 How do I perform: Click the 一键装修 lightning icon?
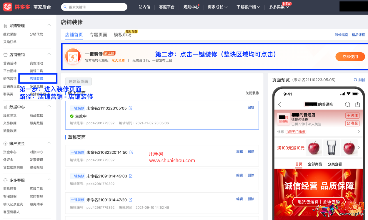pyautogui.click(x=73, y=57)
